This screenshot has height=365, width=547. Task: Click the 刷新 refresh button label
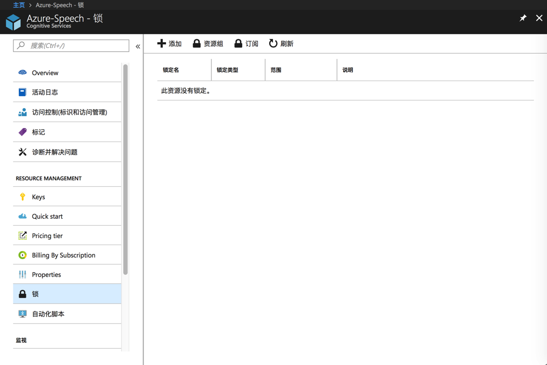click(x=287, y=44)
